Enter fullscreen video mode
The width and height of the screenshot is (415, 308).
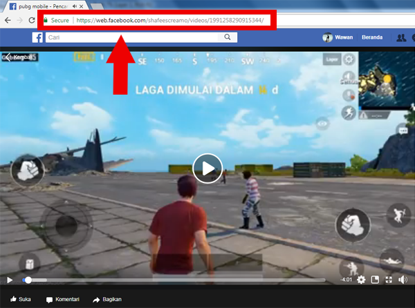tap(389, 280)
